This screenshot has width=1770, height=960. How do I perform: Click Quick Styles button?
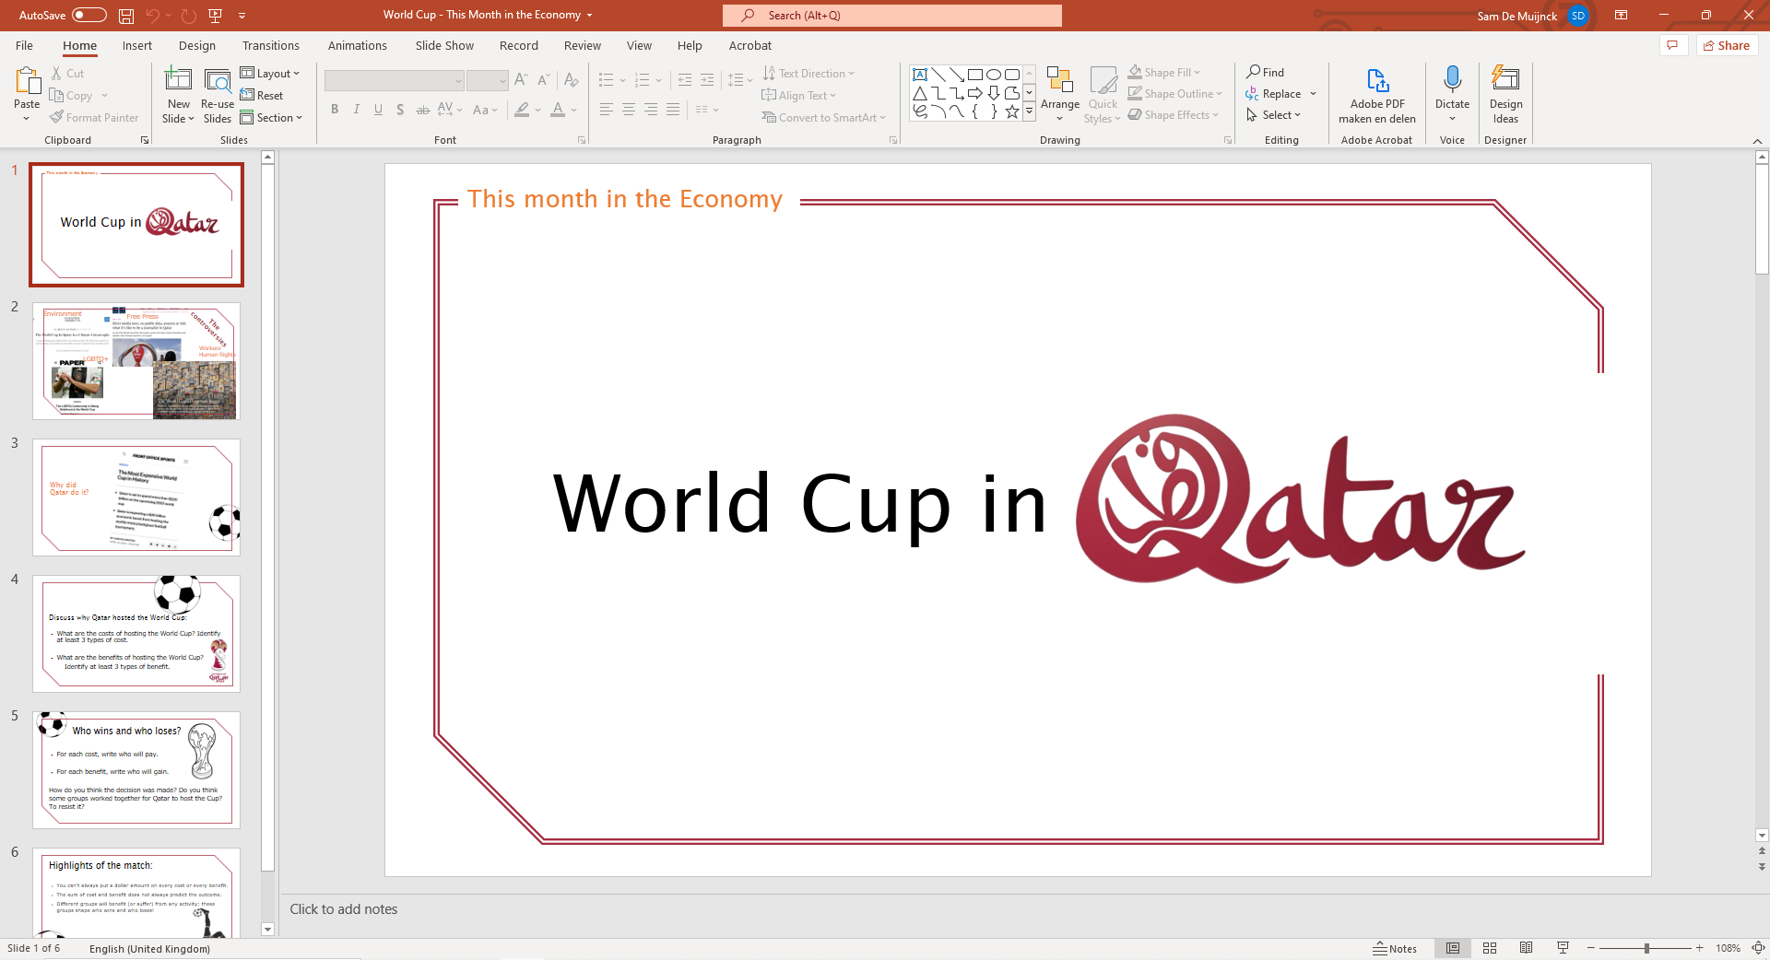click(x=1103, y=95)
